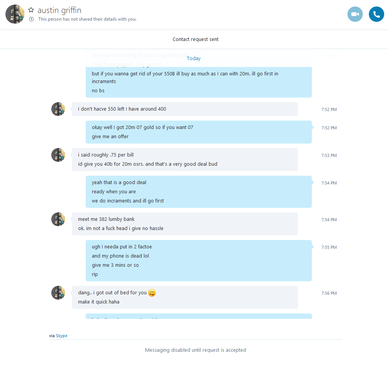Open austin griffin's large profile picture
The width and height of the screenshot is (388, 377).
[15, 14]
